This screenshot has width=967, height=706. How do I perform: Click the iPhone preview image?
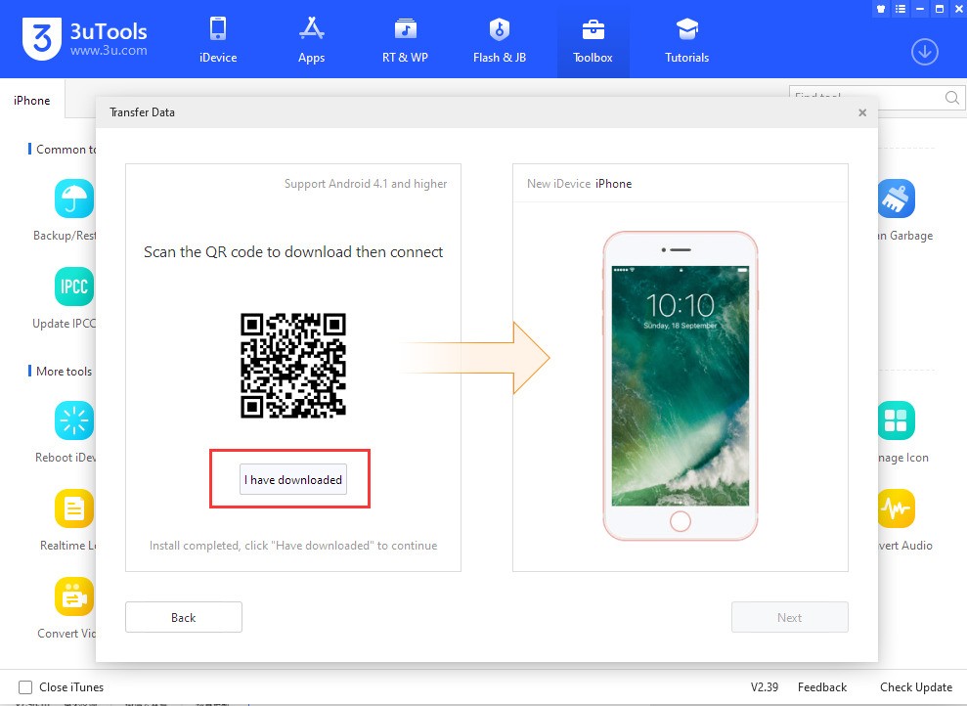pyautogui.click(x=681, y=386)
